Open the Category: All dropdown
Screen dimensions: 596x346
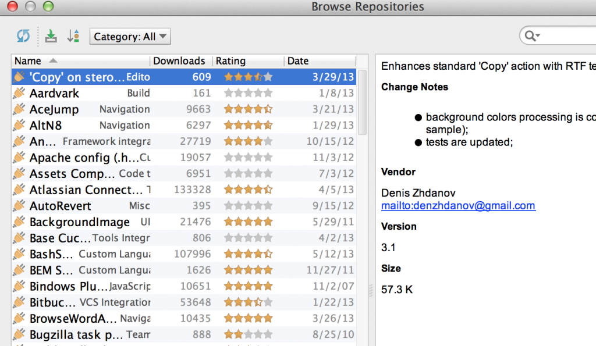(130, 37)
